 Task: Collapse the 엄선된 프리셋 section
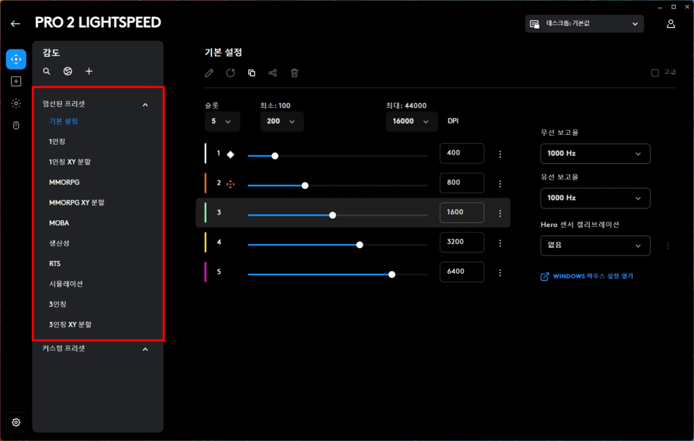pos(144,105)
